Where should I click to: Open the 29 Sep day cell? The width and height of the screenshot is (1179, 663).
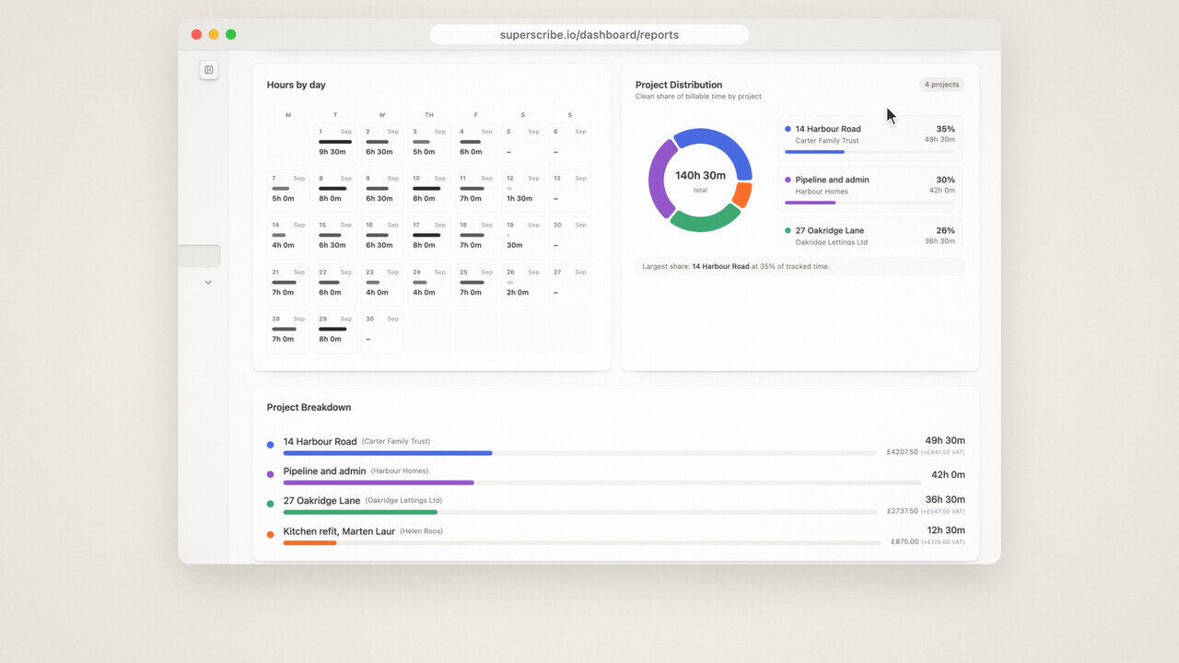click(334, 331)
